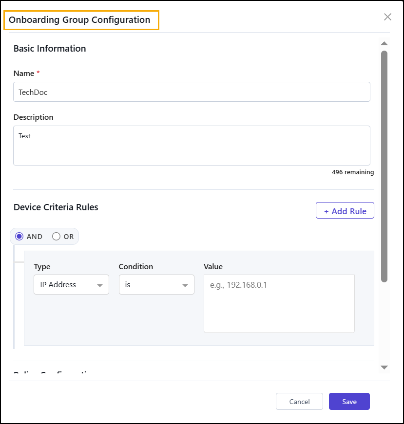
Task: Click the + Add Rule button
Action: [x=345, y=210]
